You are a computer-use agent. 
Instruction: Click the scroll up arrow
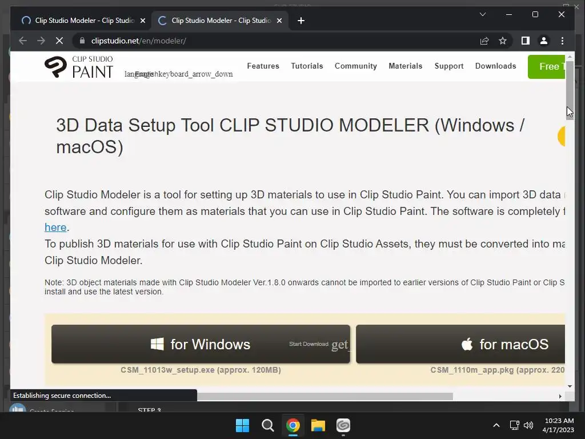(x=570, y=57)
